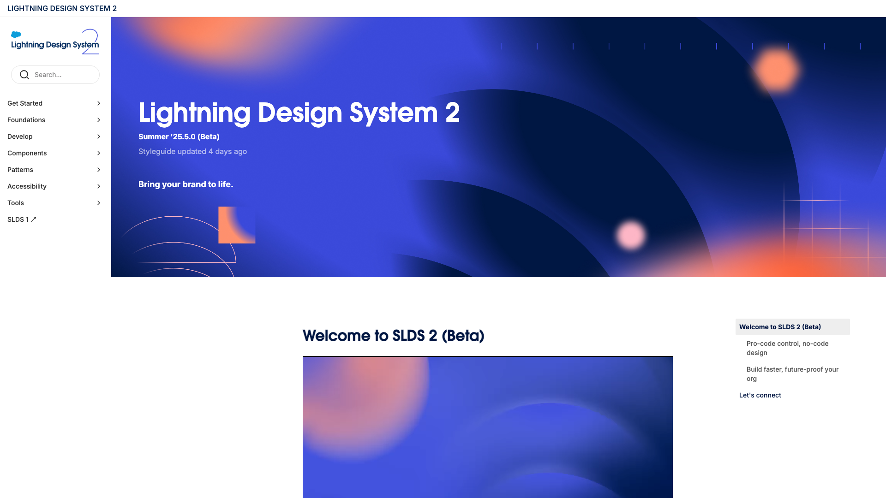
Task: Jump to Pro-code control, no-code design section
Action: (x=787, y=348)
